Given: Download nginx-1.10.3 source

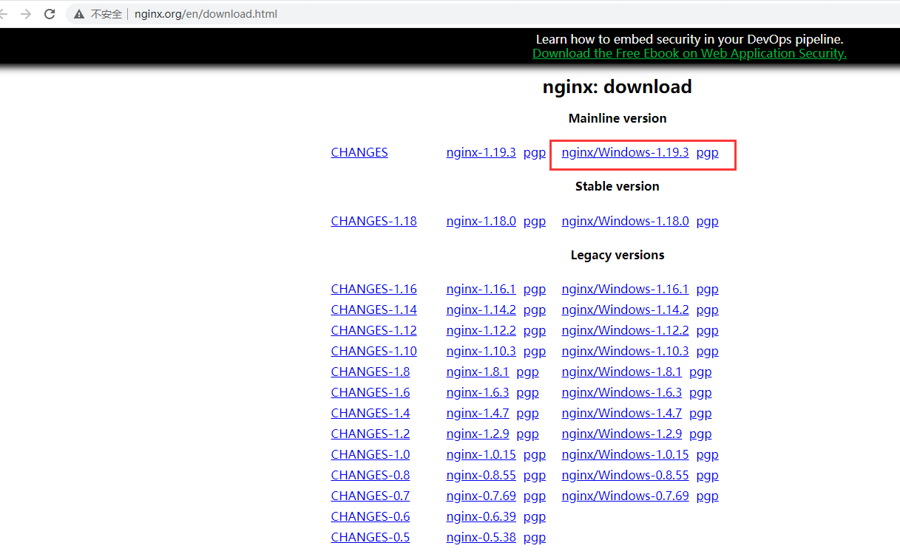Looking at the screenshot, I should [481, 351].
